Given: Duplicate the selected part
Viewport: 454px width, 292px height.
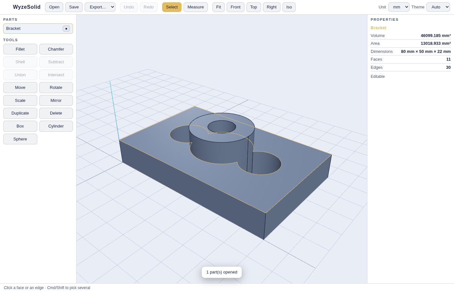Looking at the screenshot, I should (x=20, y=113).
